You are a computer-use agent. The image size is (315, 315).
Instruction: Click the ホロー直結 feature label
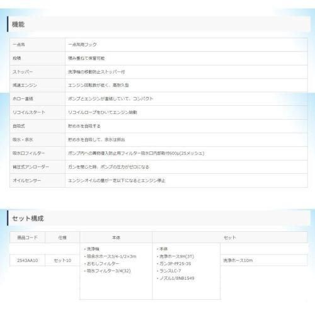[23, 99]
